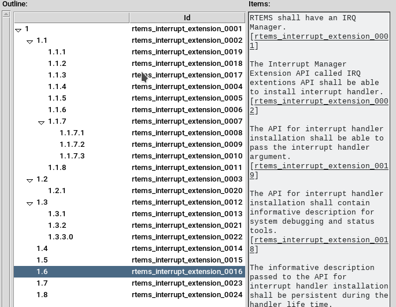Click Id cell rtems_interrupt_extension_0008
396x307 pixels.
pos(187,133)
